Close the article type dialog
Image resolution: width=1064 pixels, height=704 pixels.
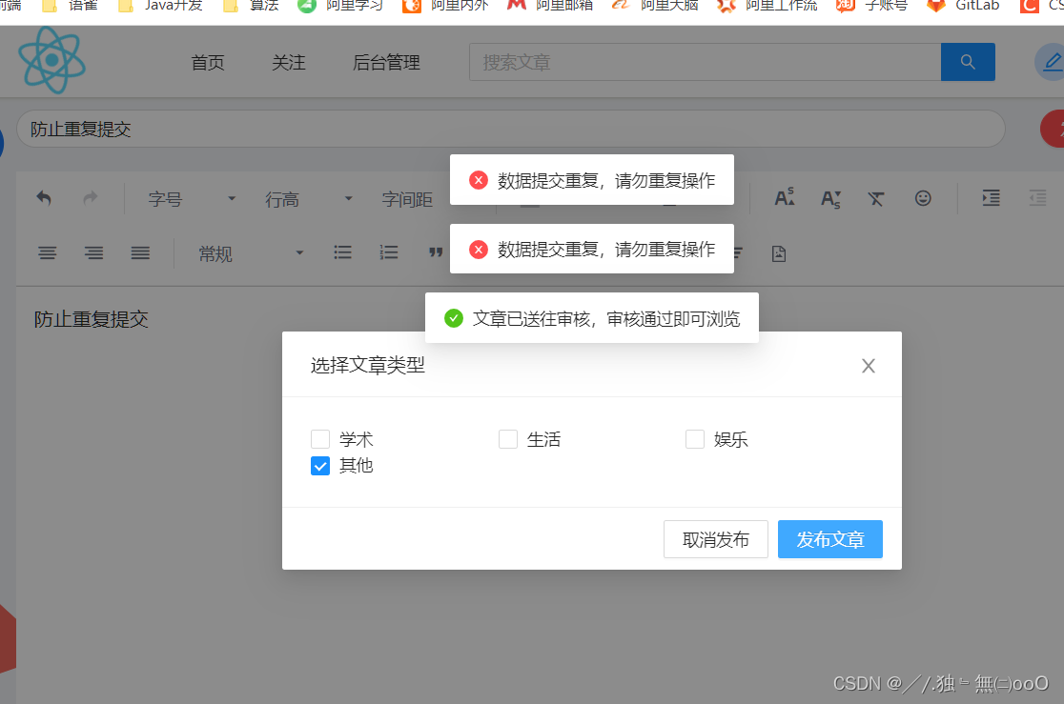click(868, 366)
